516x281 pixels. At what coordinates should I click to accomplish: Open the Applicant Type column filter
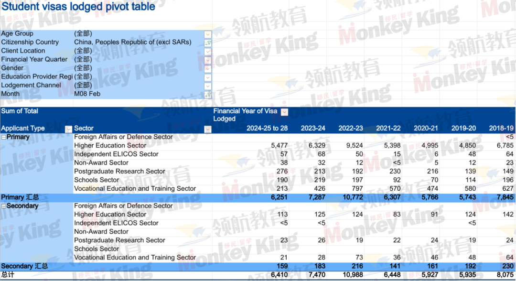pyautogui.click(x=68, y=129)
